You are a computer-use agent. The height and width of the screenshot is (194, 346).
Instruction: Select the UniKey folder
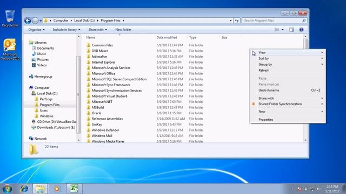(x=97, y=124)
